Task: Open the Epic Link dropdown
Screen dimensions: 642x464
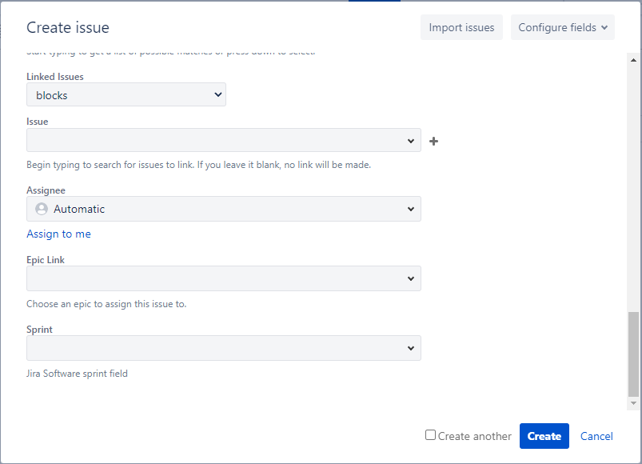Action: point(224,278)
